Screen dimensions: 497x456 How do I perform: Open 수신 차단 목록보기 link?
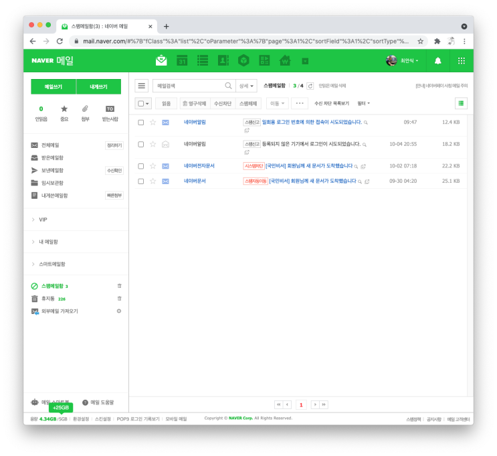332,103
